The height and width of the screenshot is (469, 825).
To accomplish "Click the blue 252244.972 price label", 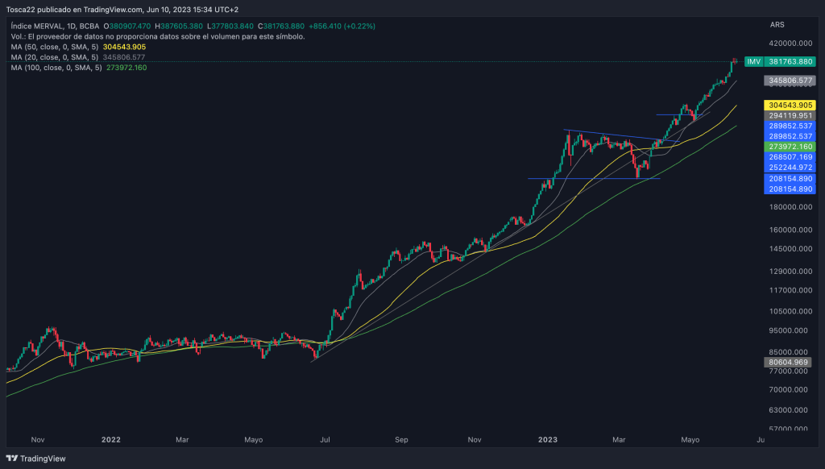I will point(789,167).
